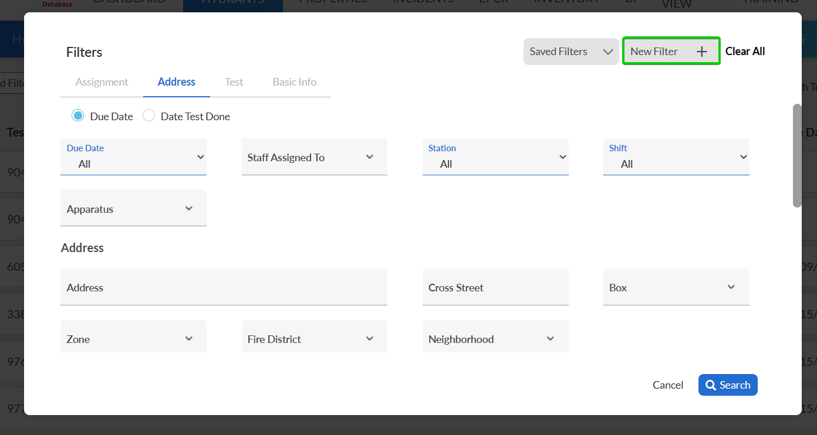
Task: Click the Cross Street input field
Action: (495, 287)
